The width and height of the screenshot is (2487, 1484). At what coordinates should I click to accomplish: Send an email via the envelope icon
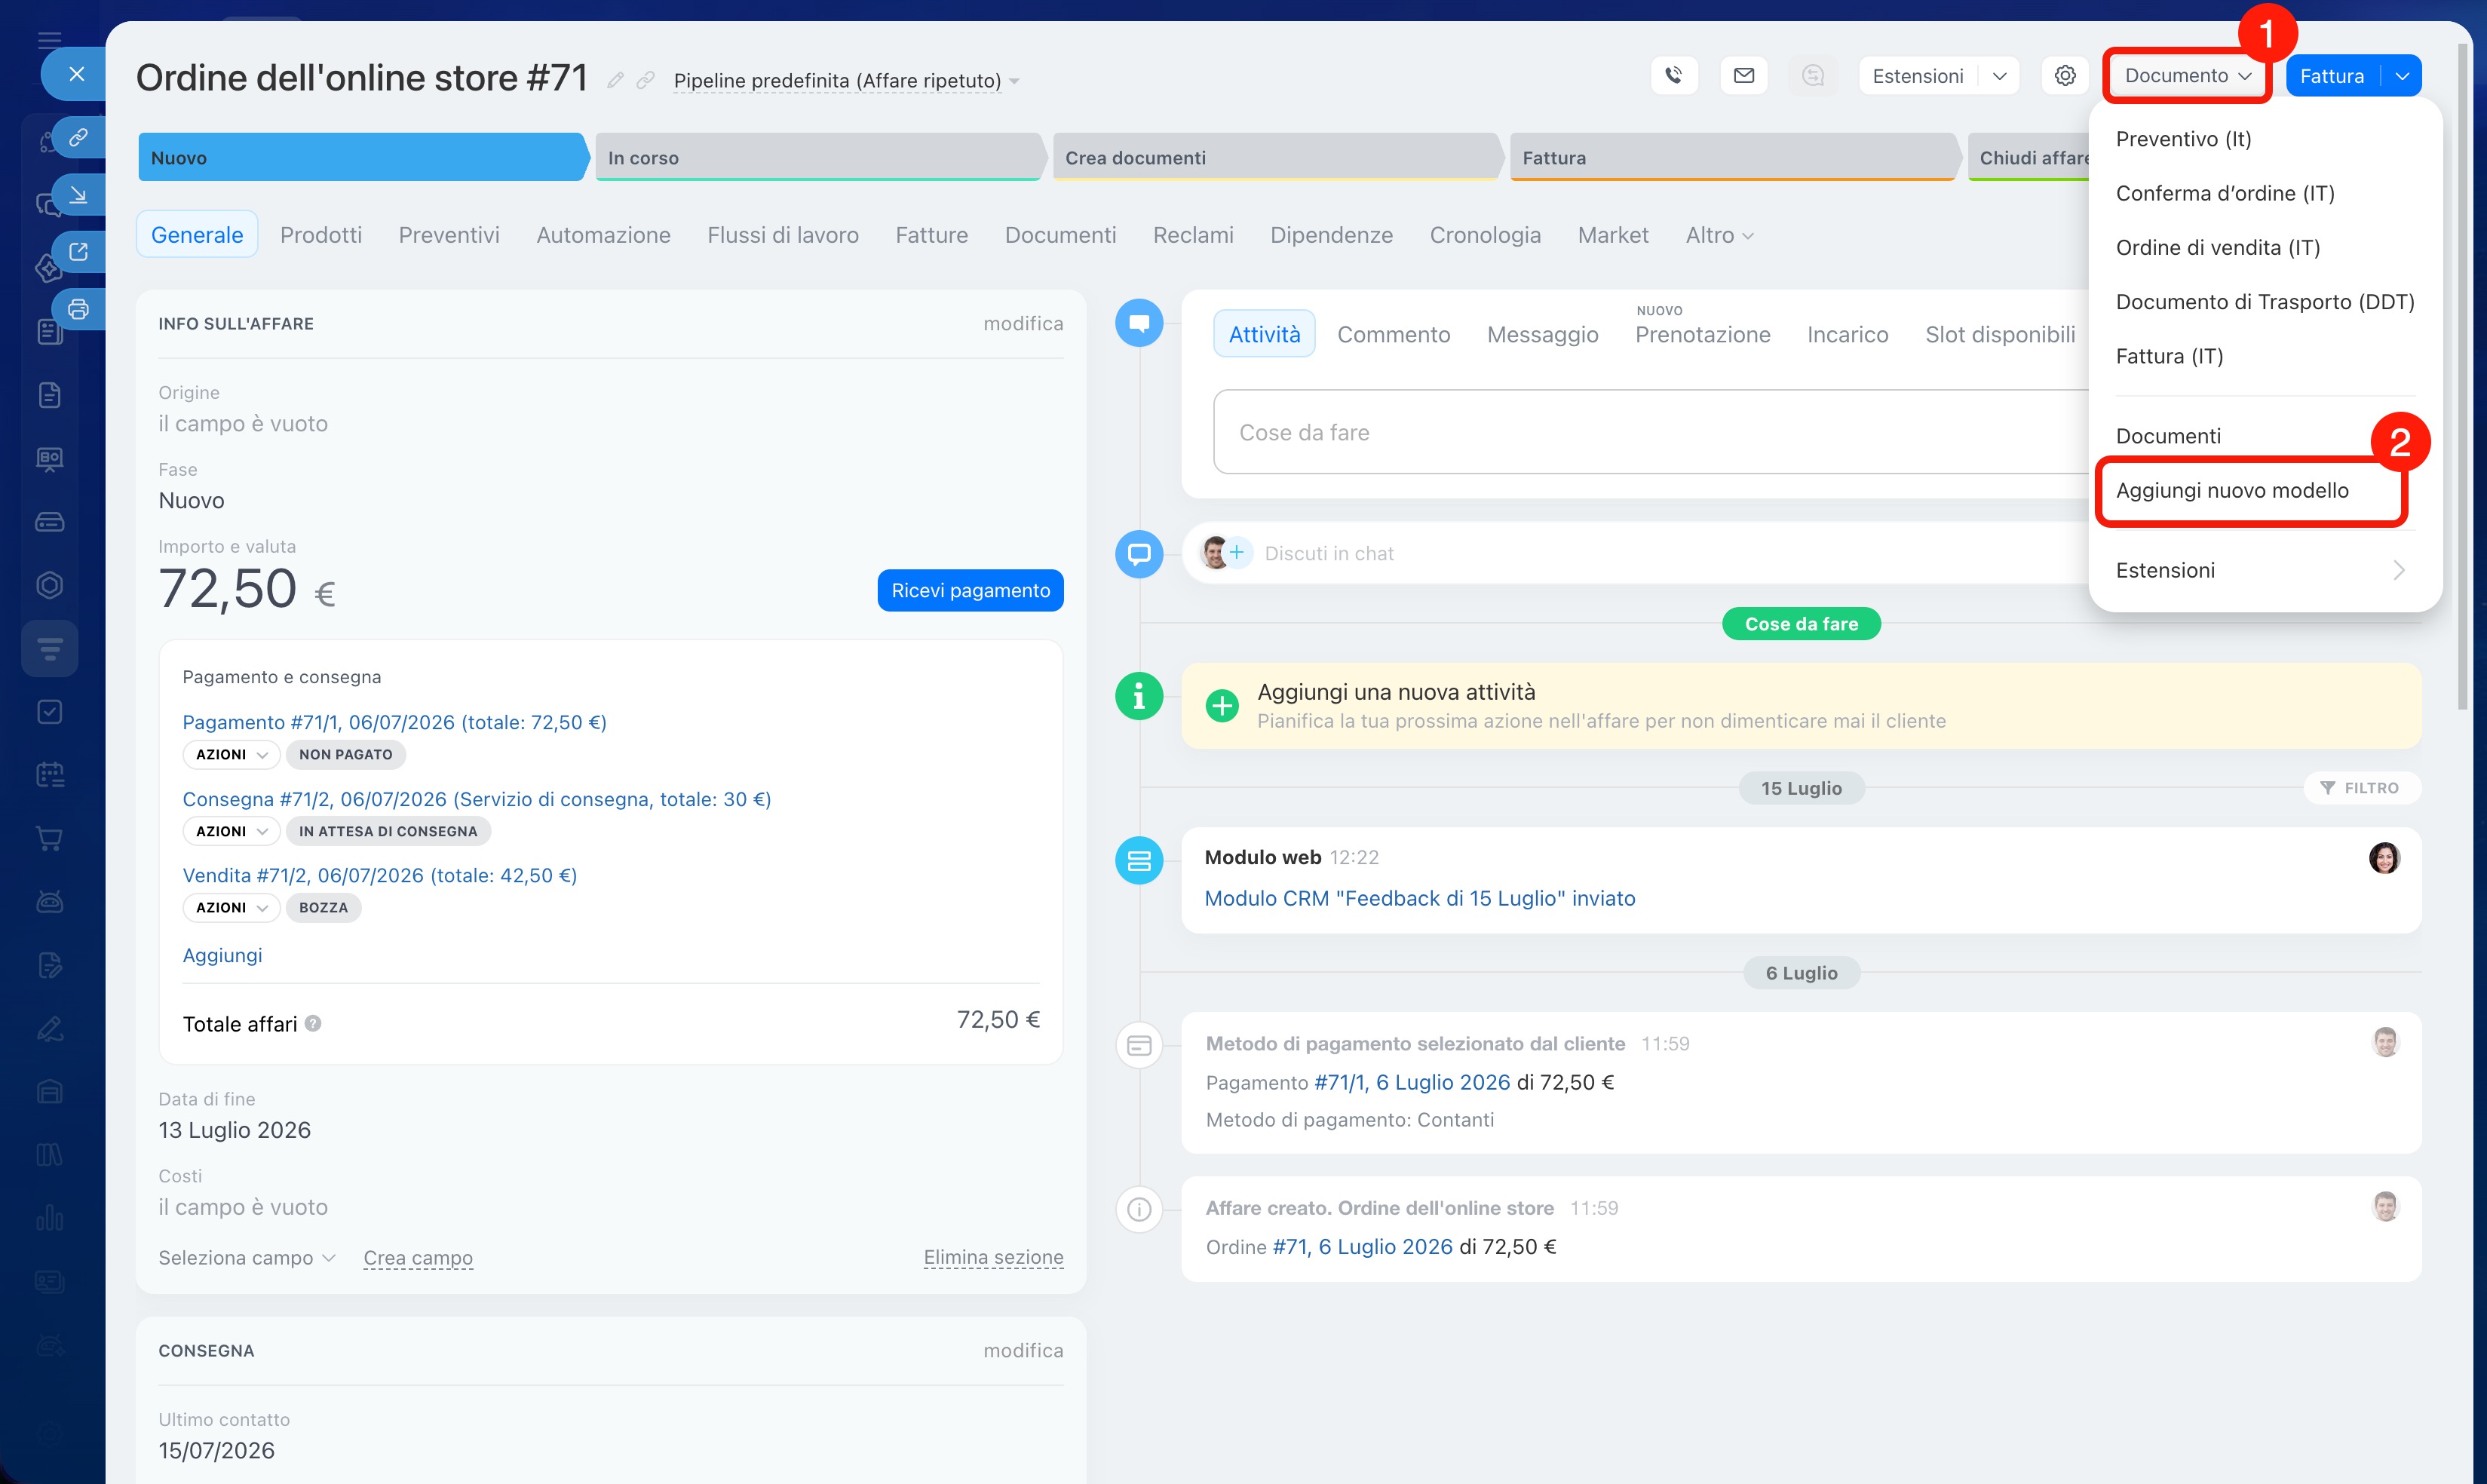pyautogui.click(x=1743, y=75)
